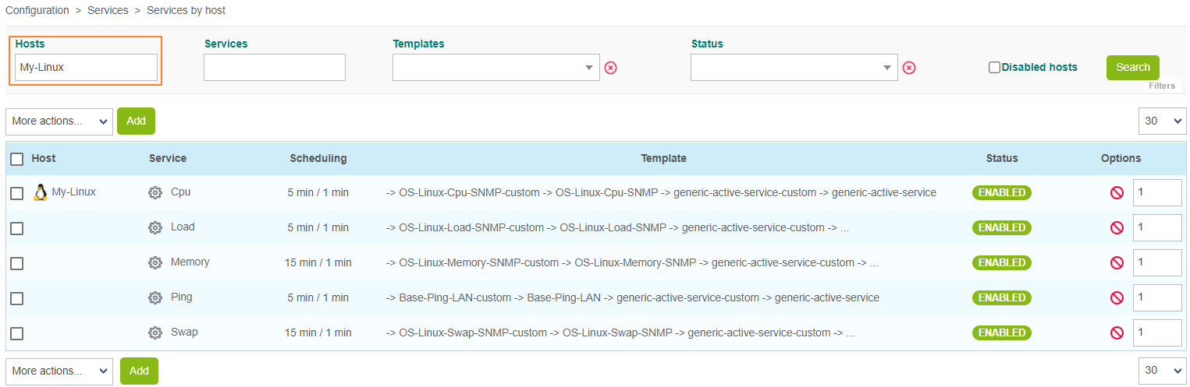
Task: Select the checkbox for the Load row
Action: pyautogui.click(x=16, y=228)
